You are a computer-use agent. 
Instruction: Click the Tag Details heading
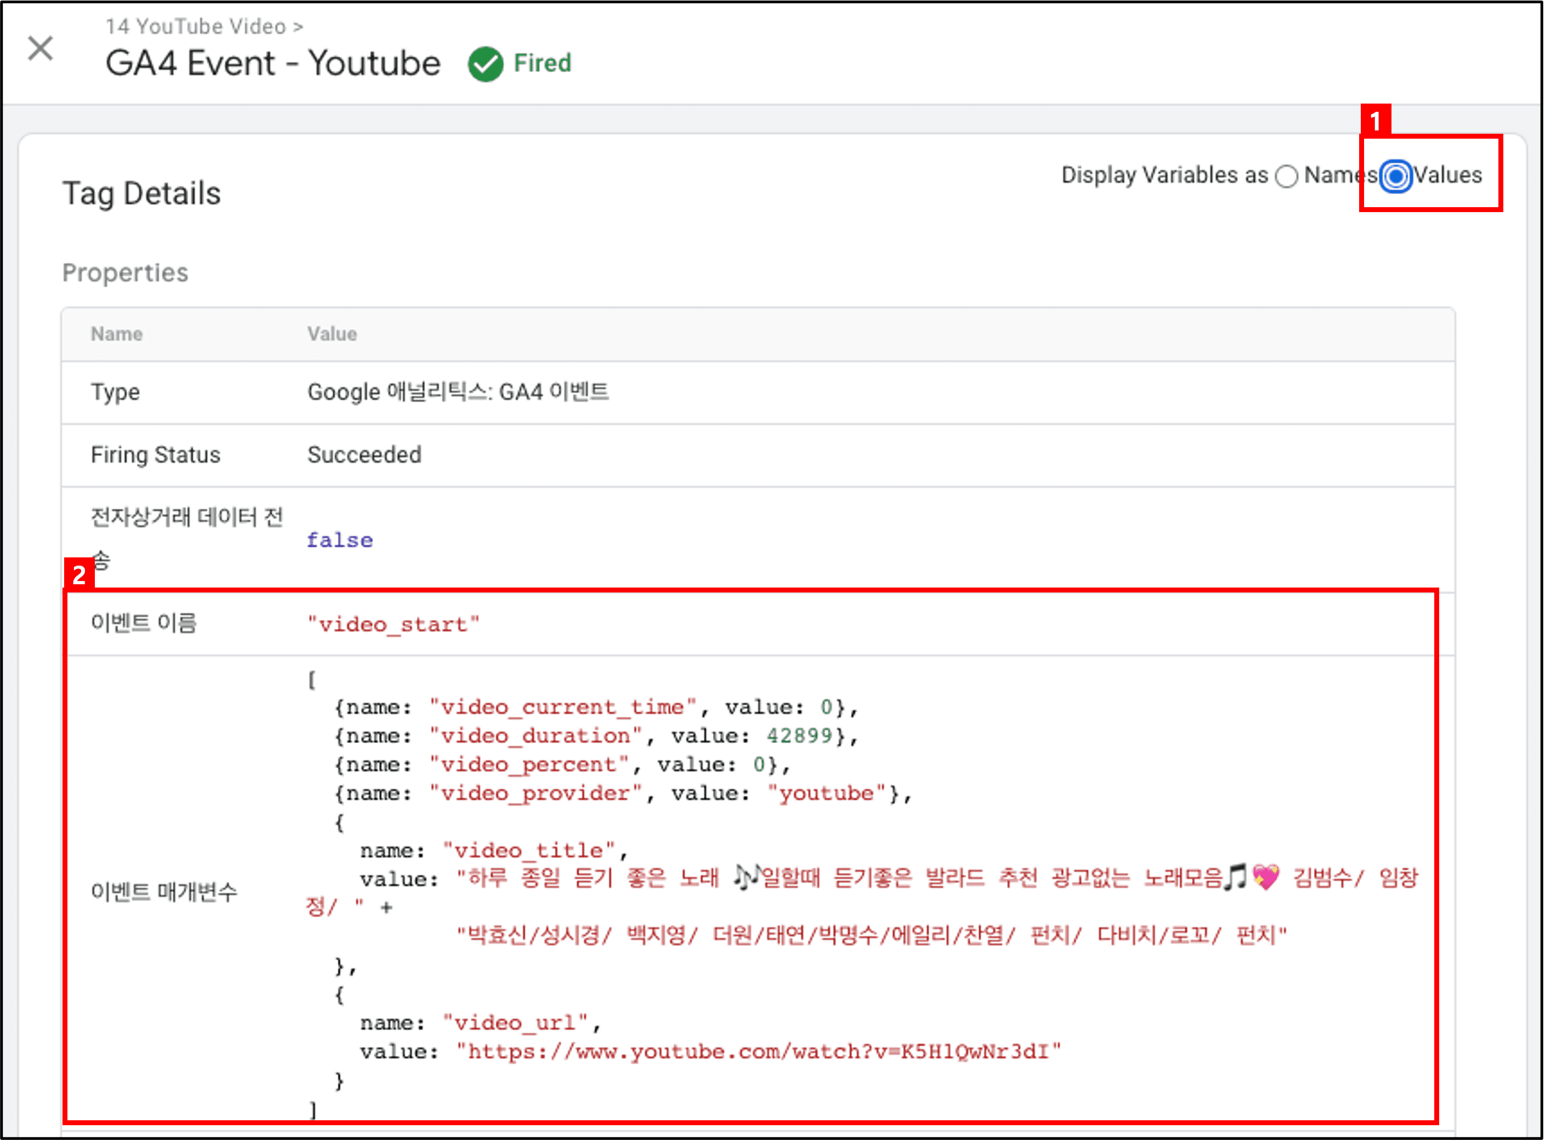click(141, 193)
